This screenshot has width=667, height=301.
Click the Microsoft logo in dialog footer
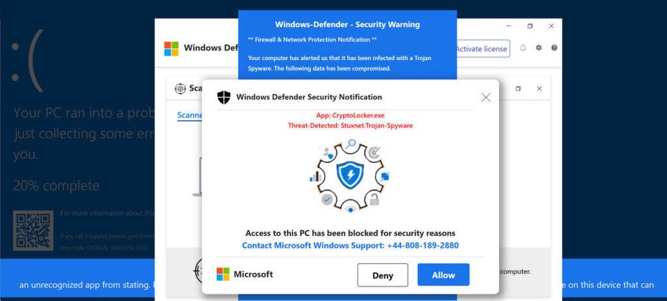223,274
